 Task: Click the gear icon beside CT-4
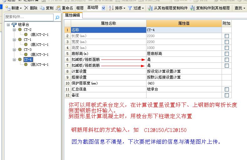[x=20, y=60]
